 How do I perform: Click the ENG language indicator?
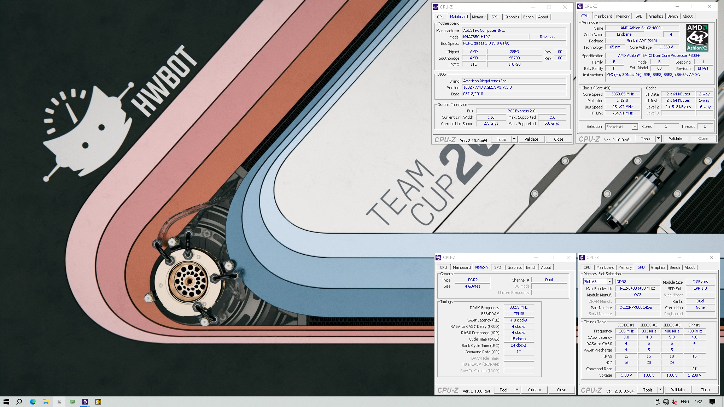pos(685,402)
